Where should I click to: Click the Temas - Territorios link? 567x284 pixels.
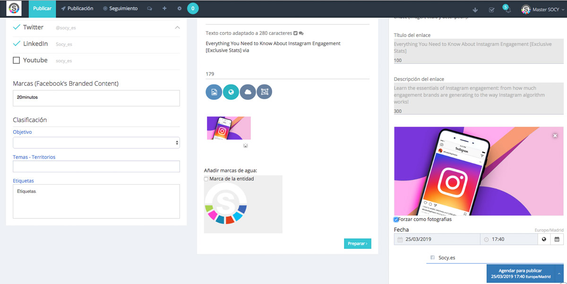click(34, 157)
